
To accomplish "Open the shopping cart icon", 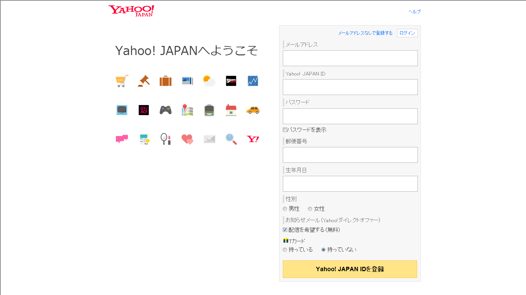I will pyautogui.click(x=122, y=81).
